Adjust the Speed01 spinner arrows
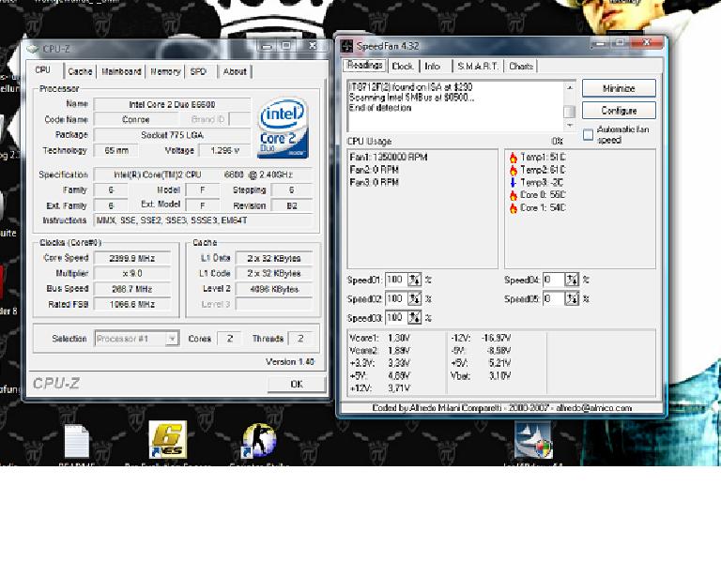The width and height of the screenshot is (721, 577). pos(414,280)
